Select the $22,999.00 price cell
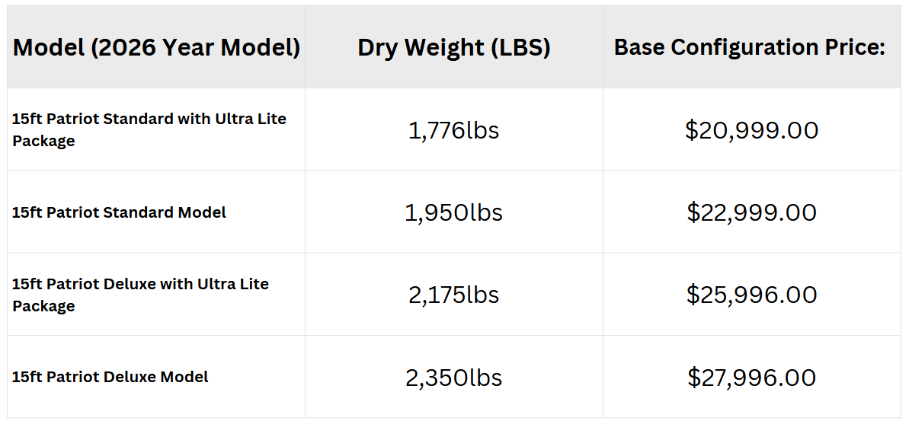909x424 pixels. [752, 212]
